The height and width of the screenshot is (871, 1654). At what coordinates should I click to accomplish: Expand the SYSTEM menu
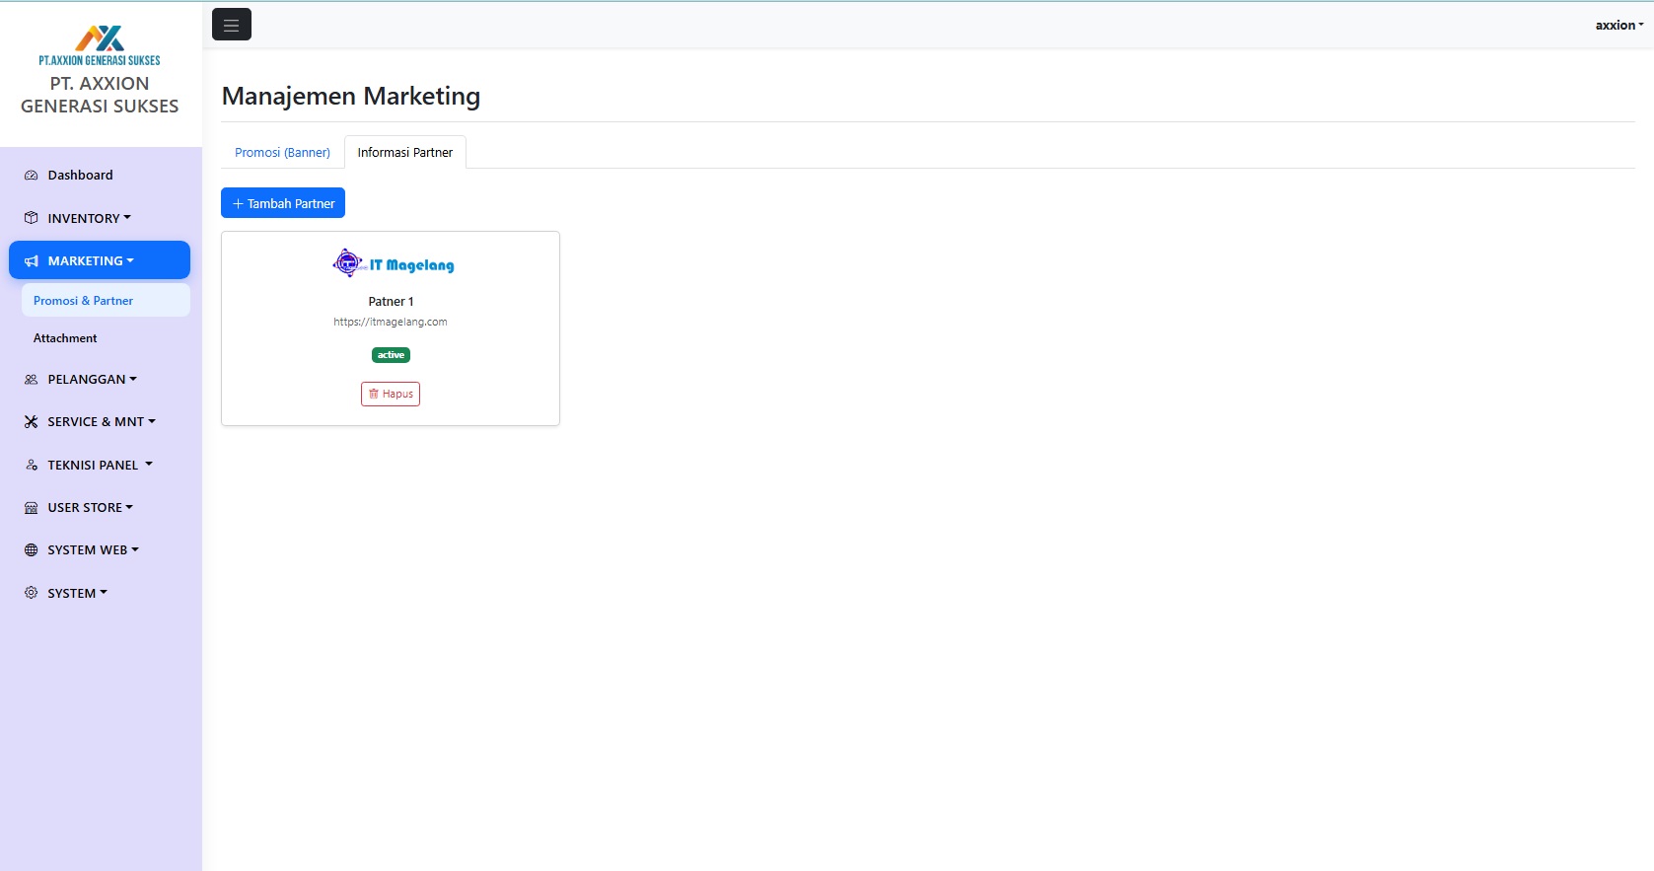click(x=100, y=593)
